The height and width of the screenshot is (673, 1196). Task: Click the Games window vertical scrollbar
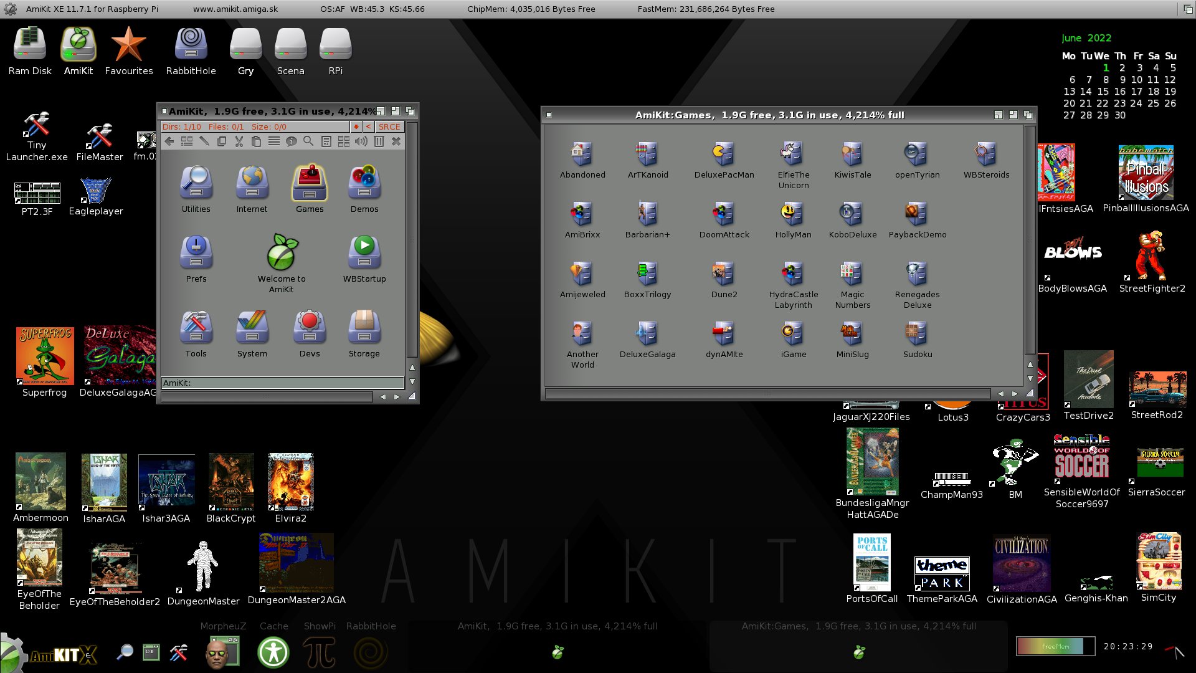coord(1030,240)
